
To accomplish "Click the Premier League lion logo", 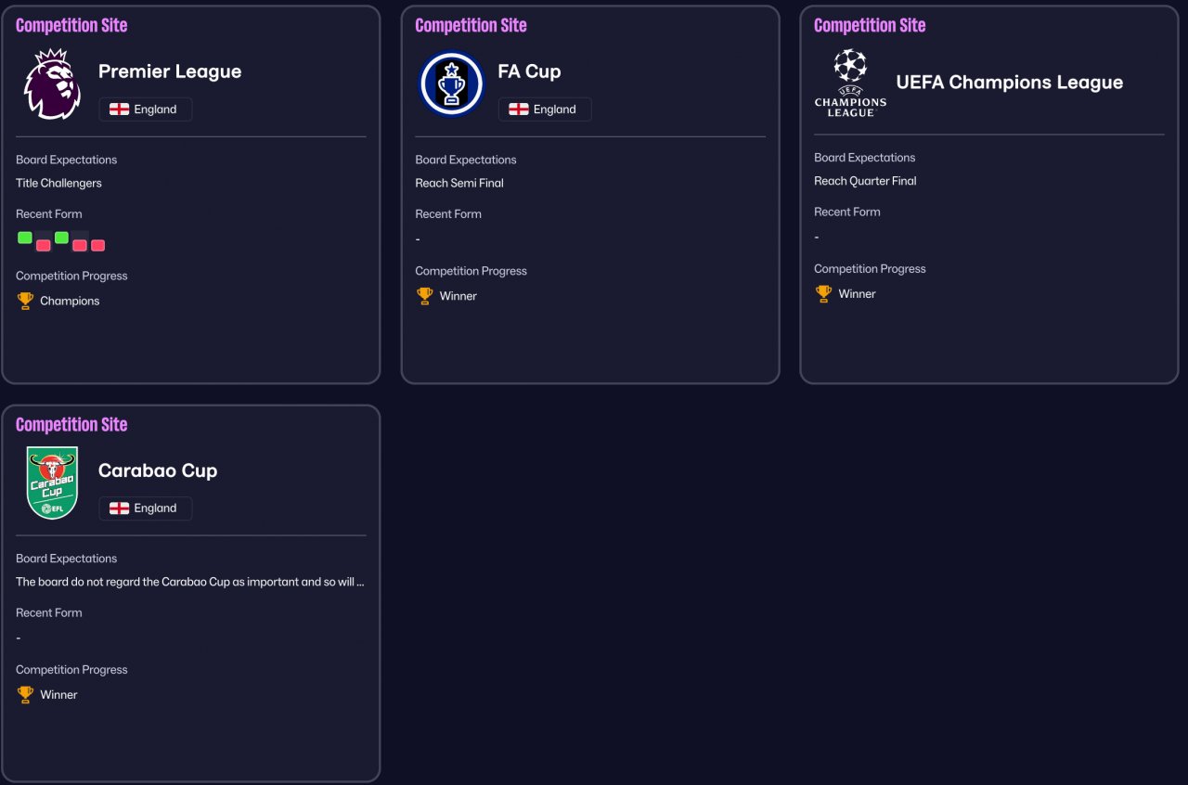I will (52, 84).
